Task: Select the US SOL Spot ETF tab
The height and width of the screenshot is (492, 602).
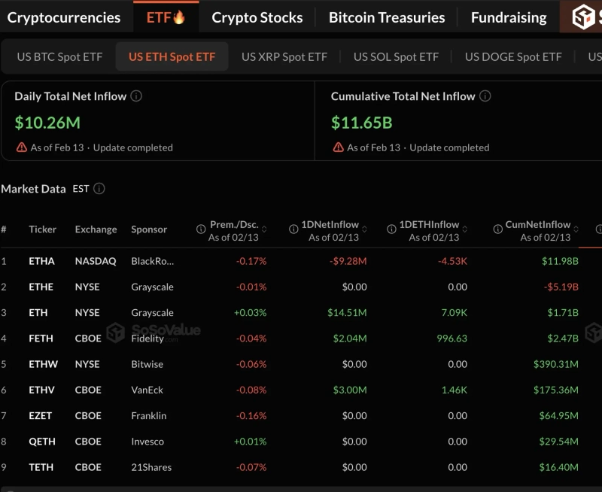Action: 396,56
